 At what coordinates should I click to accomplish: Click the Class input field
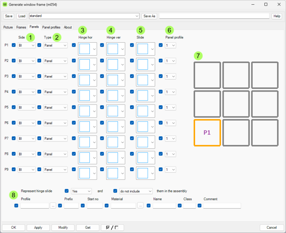pos(189,206)
